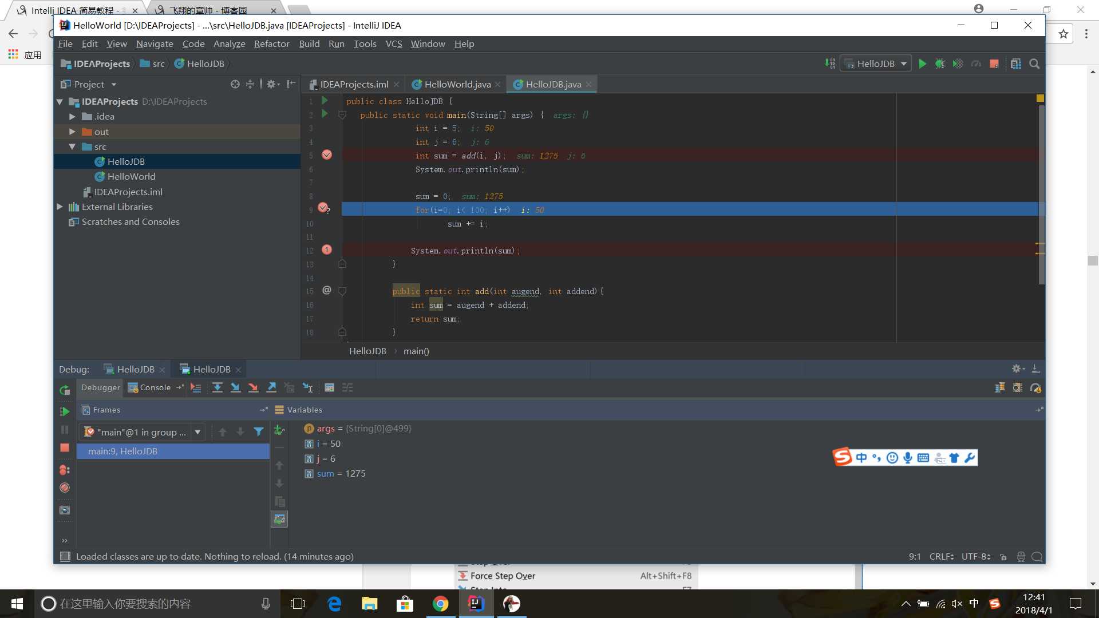Open Debug panel gear settings
The image size is (1099, 618).
pyautogui.click(x=1018, y=369)
